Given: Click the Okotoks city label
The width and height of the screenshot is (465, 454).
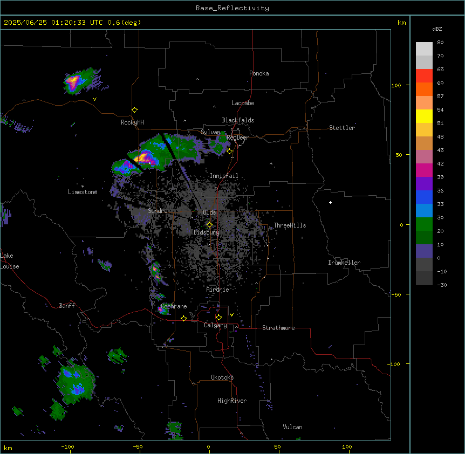Looking at the screenshot, I should point(222,377).
